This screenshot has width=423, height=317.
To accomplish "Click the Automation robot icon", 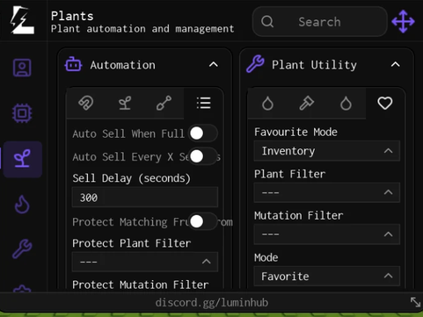I will 73,64.
